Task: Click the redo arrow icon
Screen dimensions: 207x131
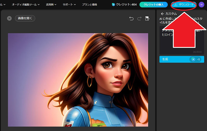Action: (x=139, y=18)
